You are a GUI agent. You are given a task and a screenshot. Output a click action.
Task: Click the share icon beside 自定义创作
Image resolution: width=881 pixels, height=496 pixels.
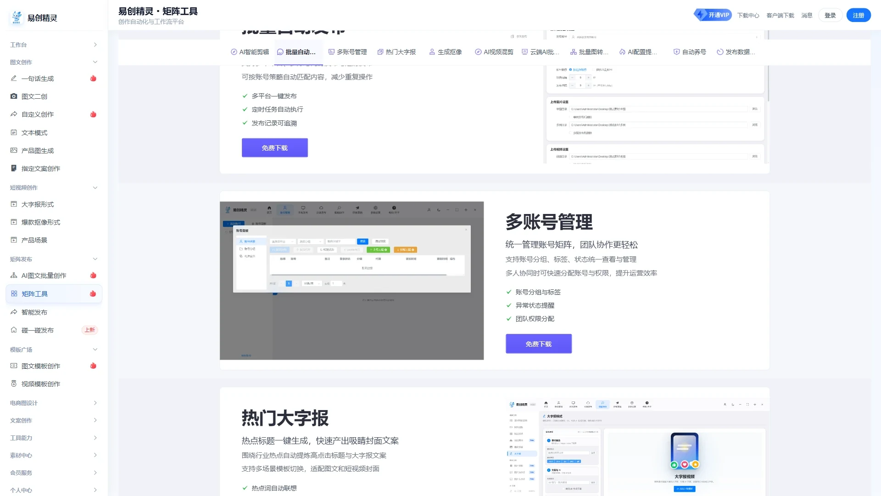(x=14, y=114)
